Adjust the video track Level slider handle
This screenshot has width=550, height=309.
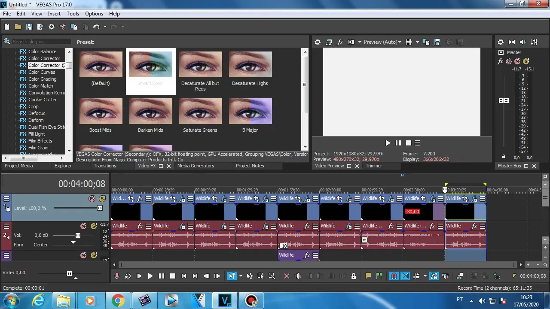click(100, 208)
